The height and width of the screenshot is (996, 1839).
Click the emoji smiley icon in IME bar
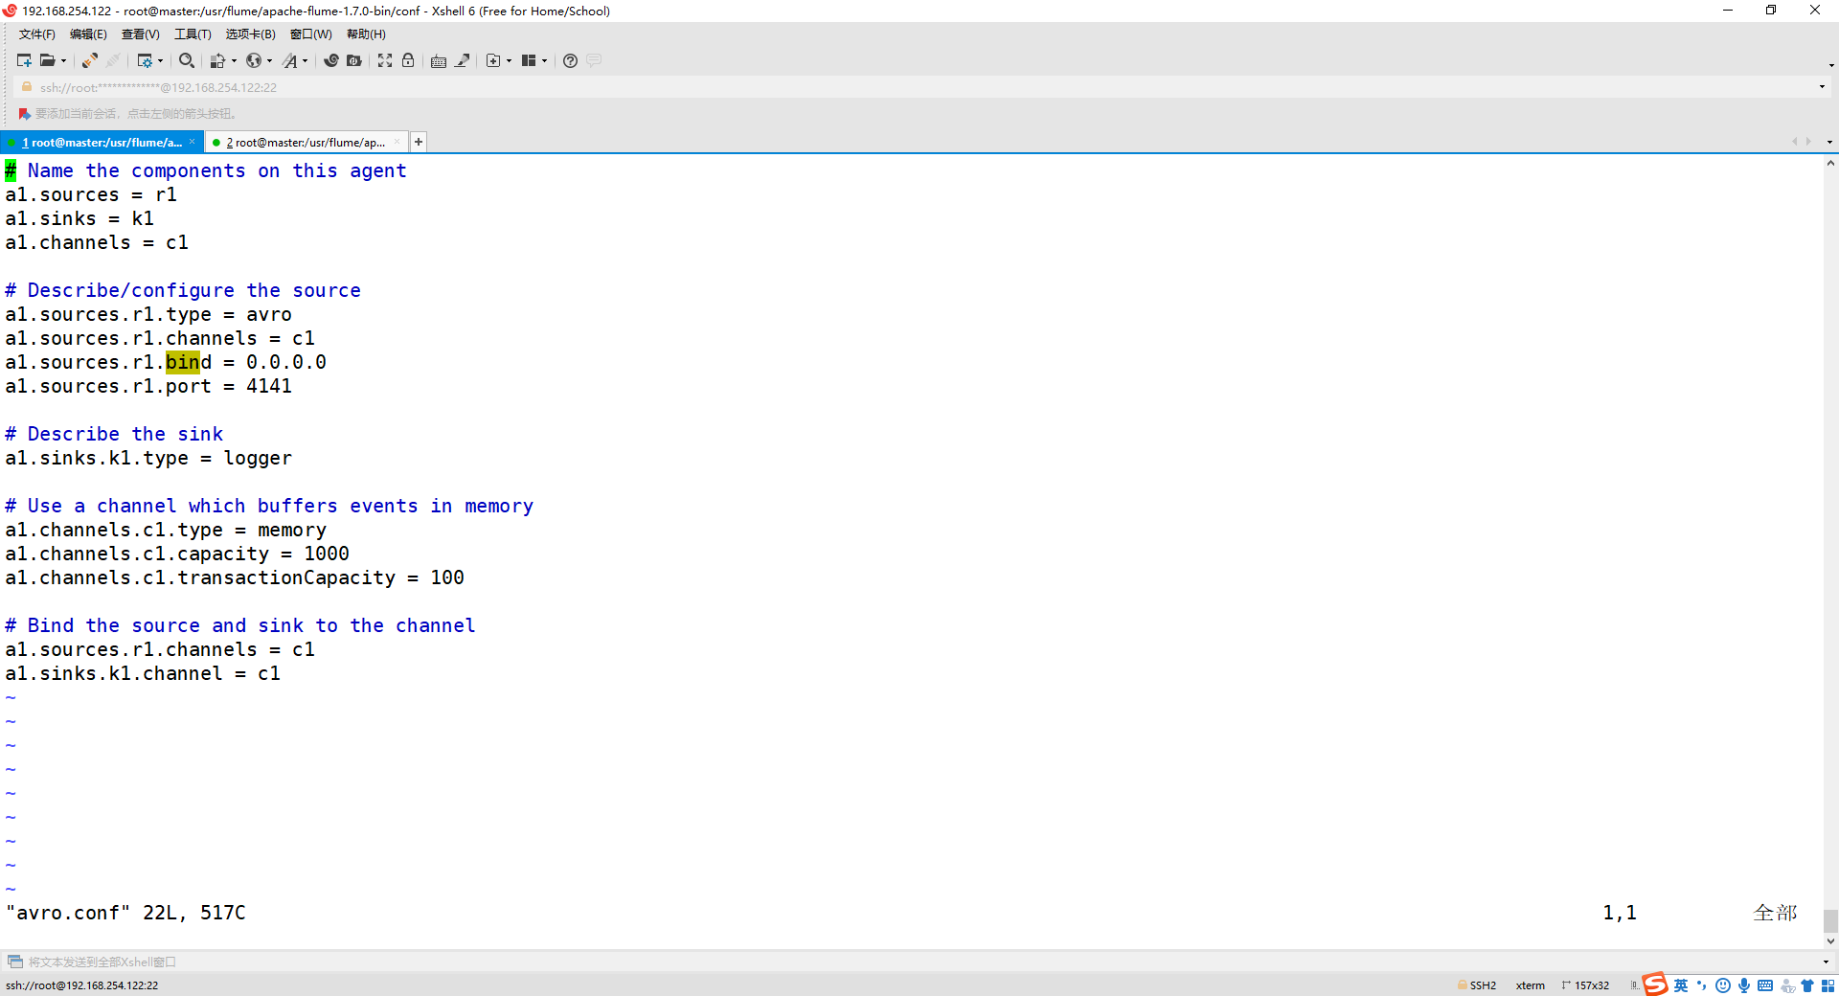point(1723,985)
